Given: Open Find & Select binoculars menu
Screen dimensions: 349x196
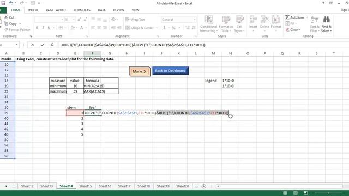Looking at the screenshot, I should tap(326, 24).
